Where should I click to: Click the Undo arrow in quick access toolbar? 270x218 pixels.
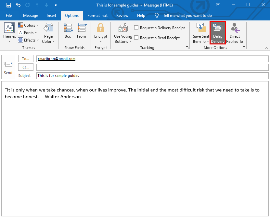click(18, 5)
